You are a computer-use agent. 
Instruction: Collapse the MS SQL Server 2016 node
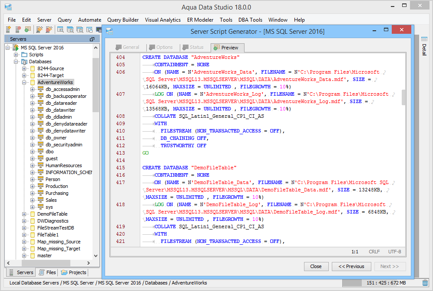pos(8,48)
